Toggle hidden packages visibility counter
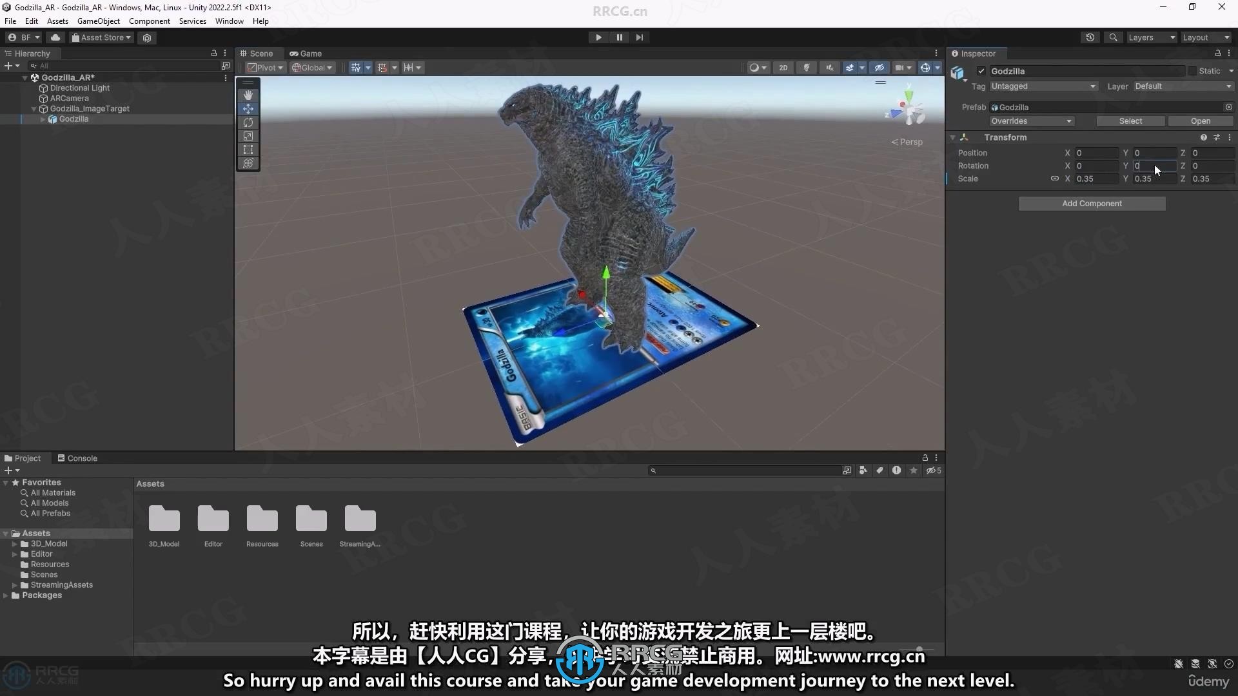The height and width of the screenshot is (696, 1238). (x=934, y=470)
